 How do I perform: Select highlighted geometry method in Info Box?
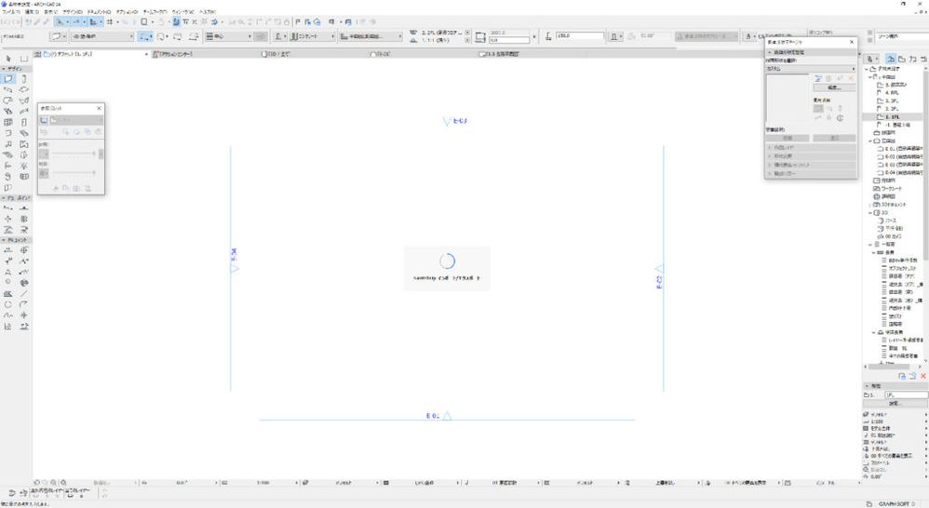click(144, 36)
